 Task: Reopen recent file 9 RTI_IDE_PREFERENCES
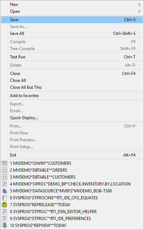(x=72, y=218)
